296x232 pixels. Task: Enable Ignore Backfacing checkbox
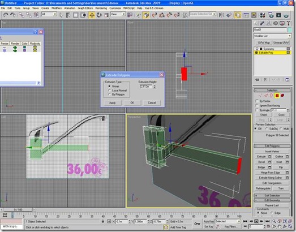click(x=257, y=105)
